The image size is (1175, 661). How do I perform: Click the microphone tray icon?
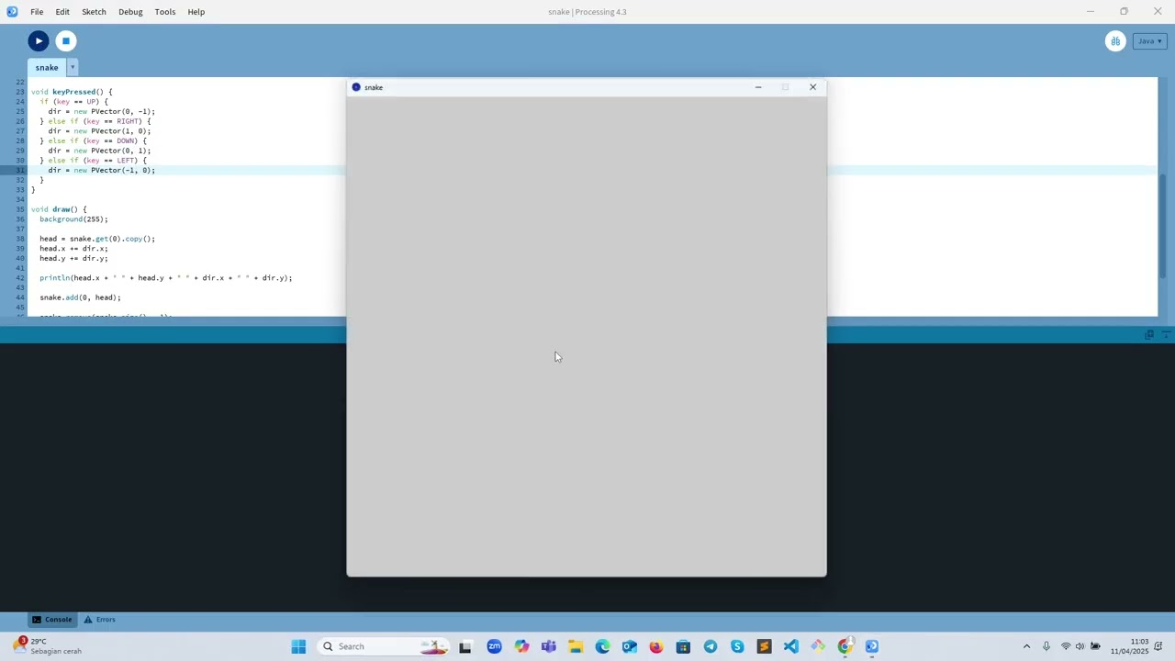[x=1046, y=646]
